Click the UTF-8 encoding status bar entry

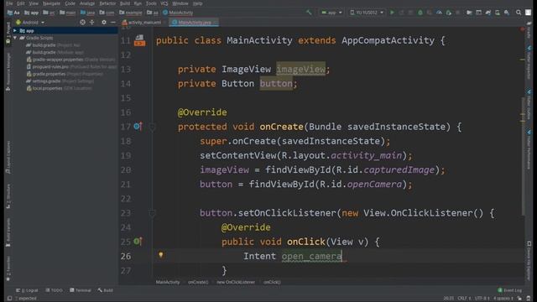482,299
